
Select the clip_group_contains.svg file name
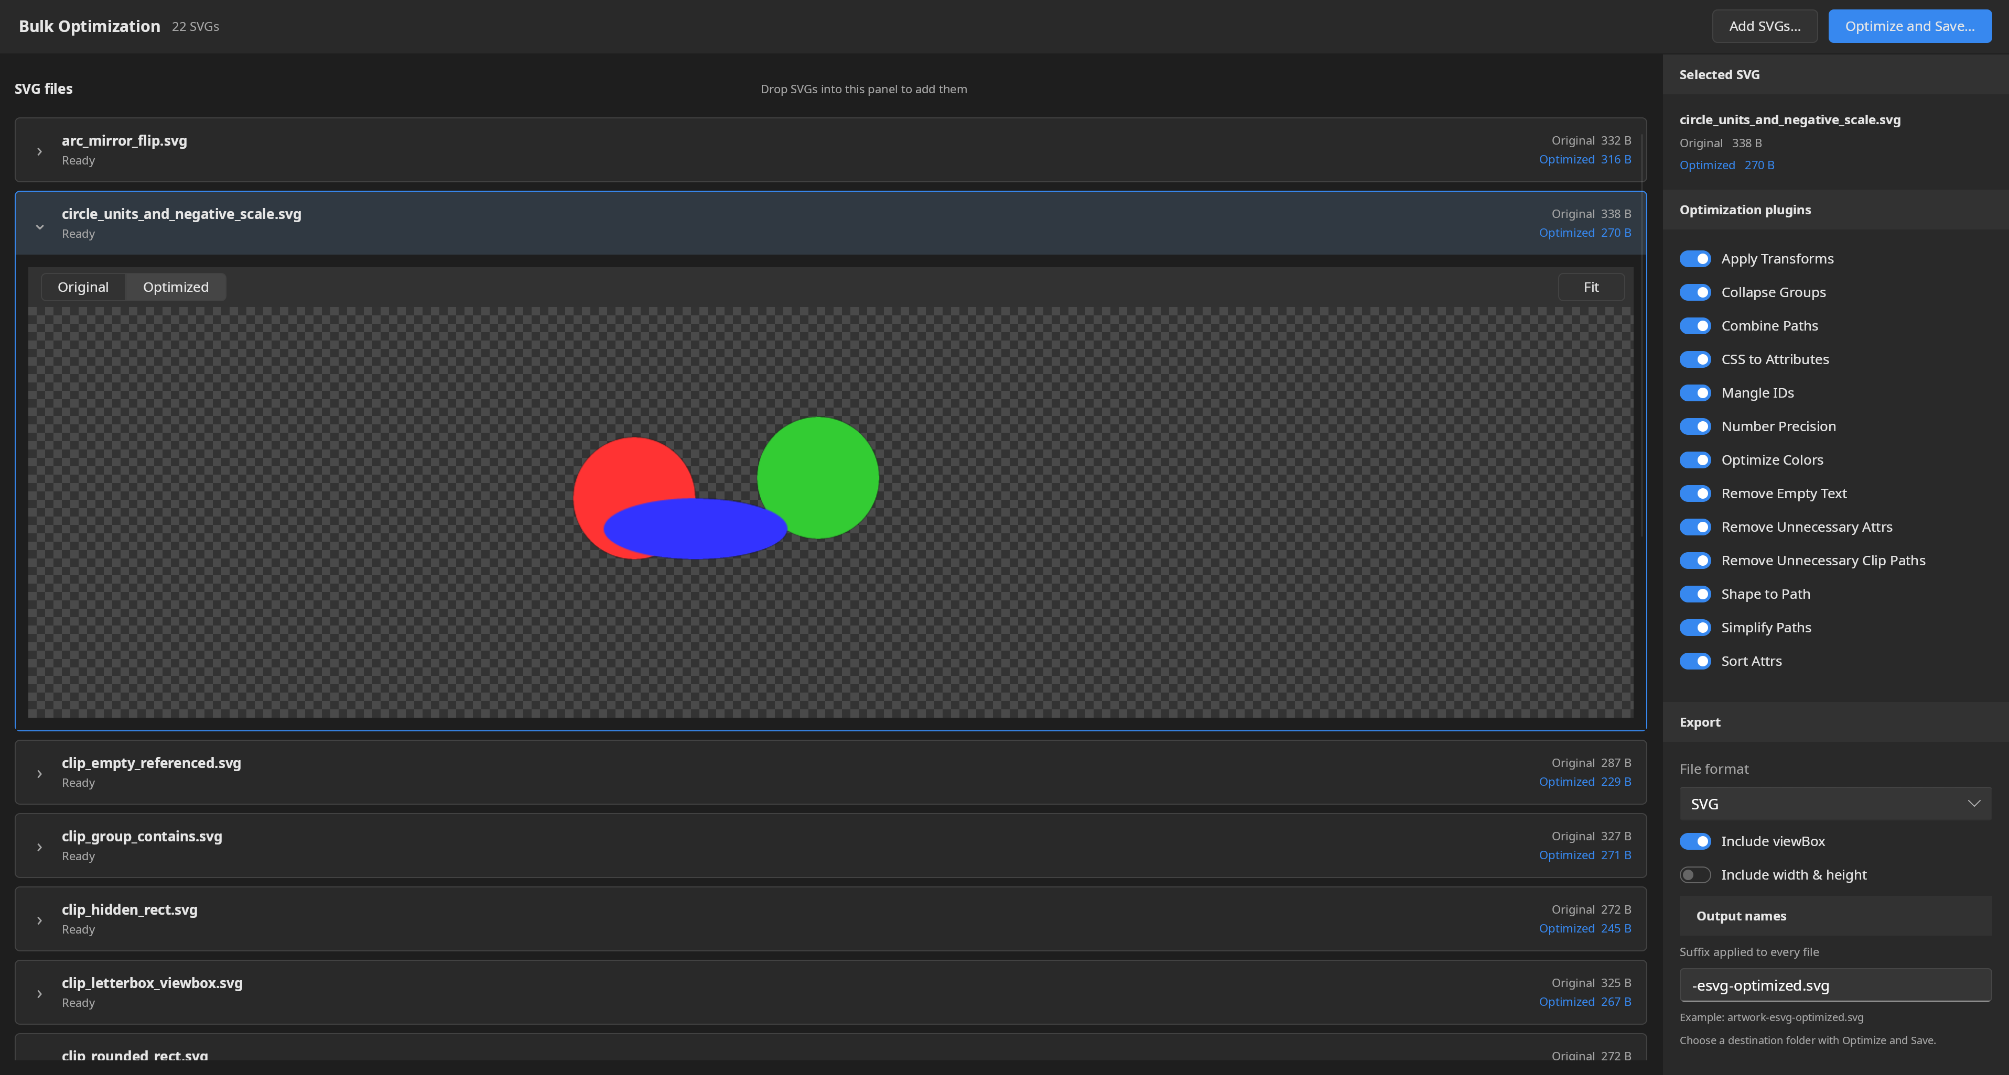pyautogui.click(x=142, y=836)
